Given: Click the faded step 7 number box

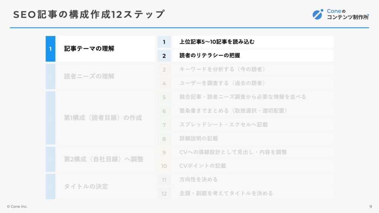Looking at the screenshot, I should coord(164,125).
